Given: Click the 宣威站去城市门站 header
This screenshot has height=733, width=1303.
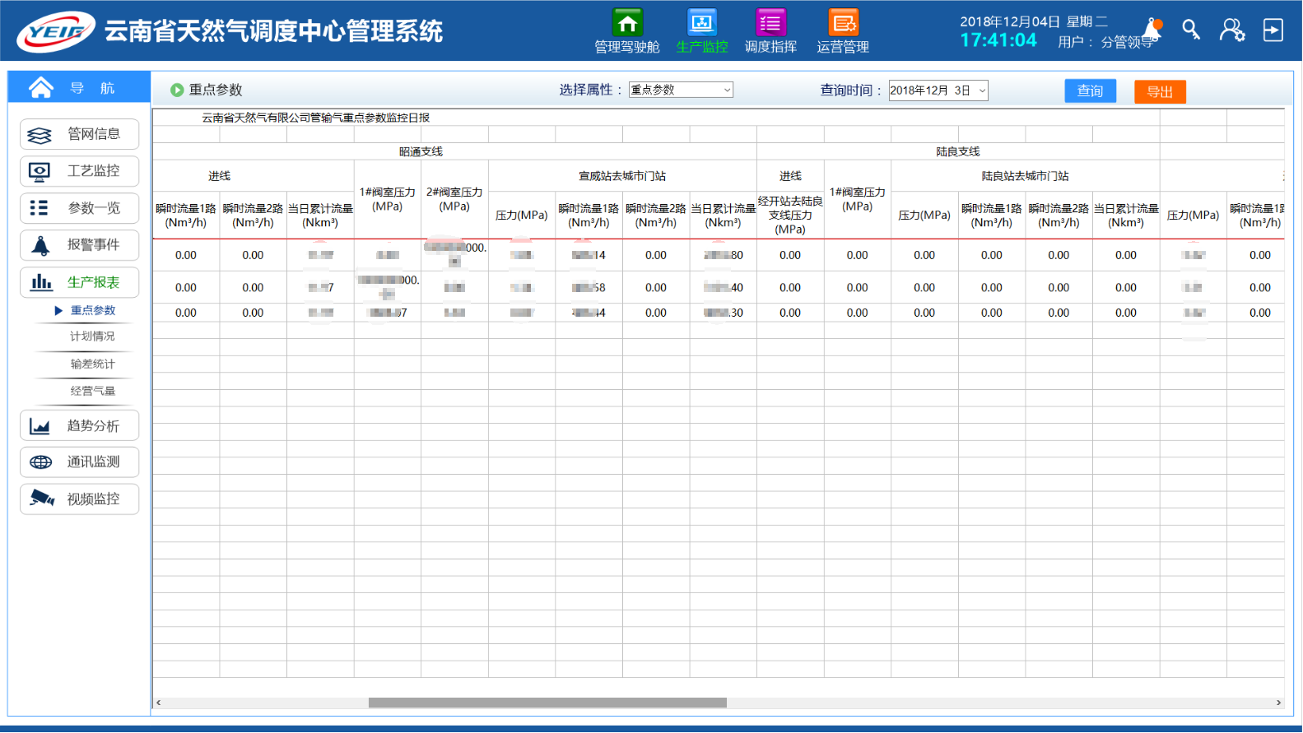Looking at the screenshot, I should [x=622, y=176].
